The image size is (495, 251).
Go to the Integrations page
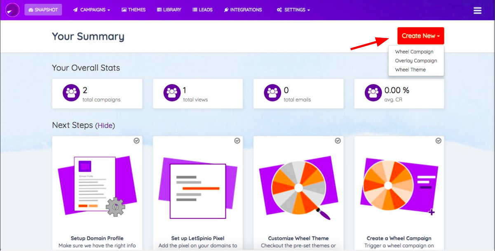coord(243,10)
